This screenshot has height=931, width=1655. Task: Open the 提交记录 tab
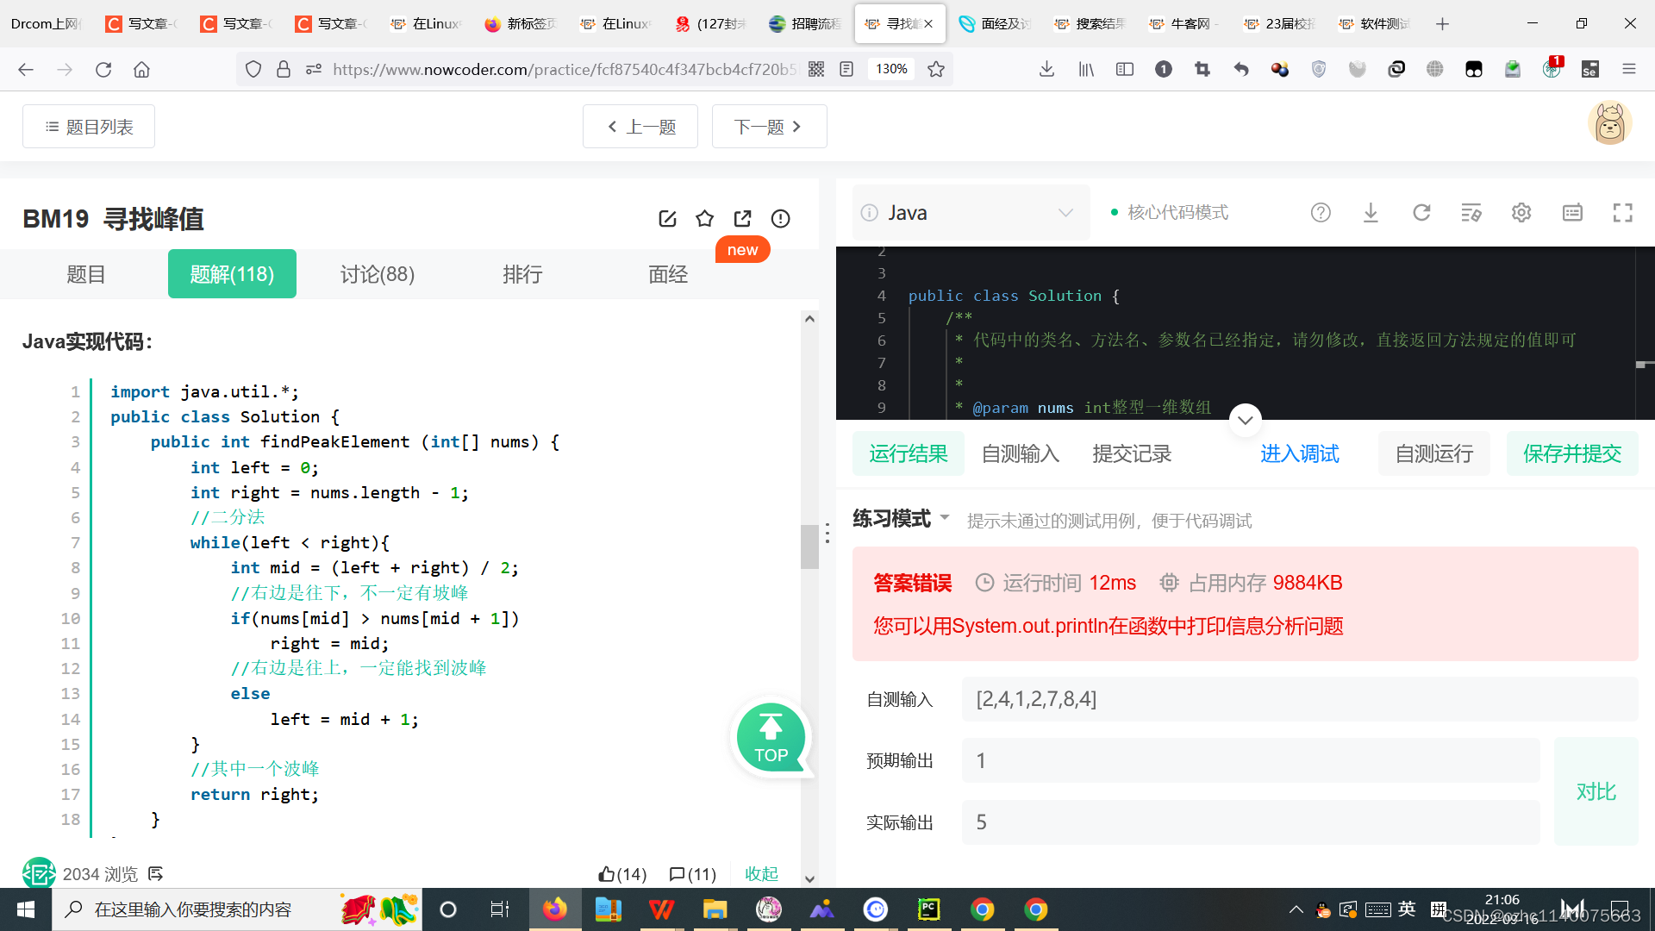point(1132,453)
